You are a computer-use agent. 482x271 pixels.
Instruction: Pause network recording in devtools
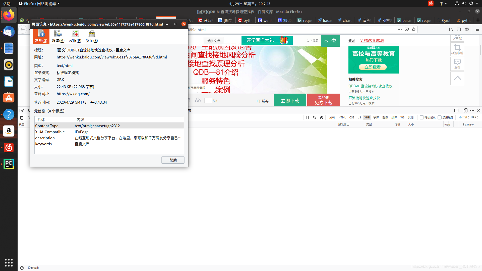(x=308, y=117)
